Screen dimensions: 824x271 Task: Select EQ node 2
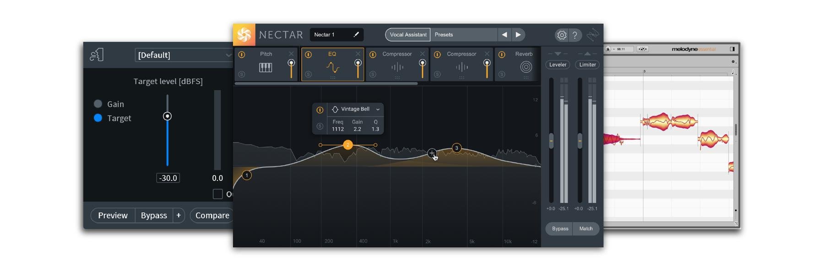click(x=348, y=145)
